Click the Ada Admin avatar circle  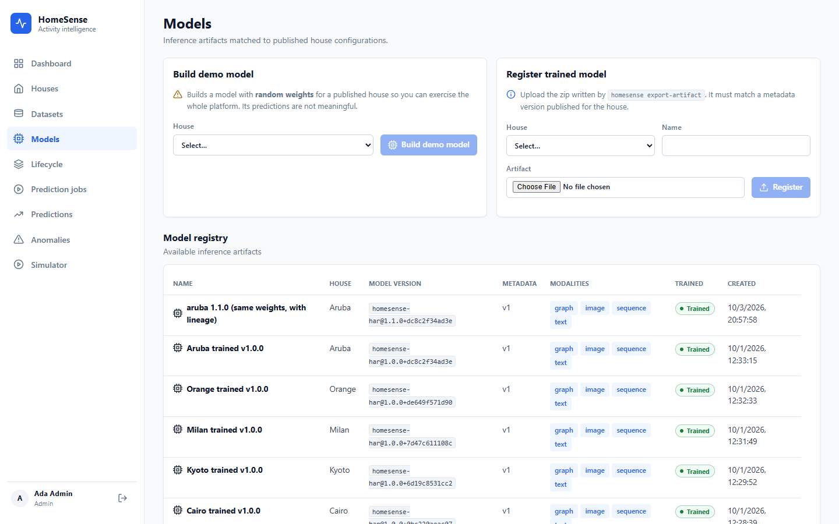pos(20,498)
